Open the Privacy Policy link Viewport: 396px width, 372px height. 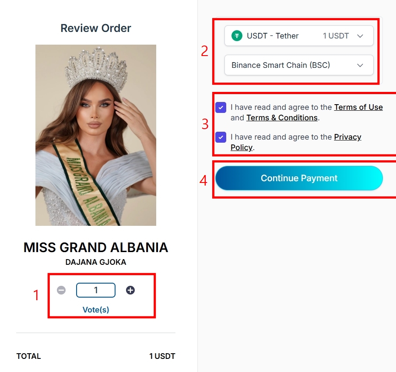click(347, 137)
